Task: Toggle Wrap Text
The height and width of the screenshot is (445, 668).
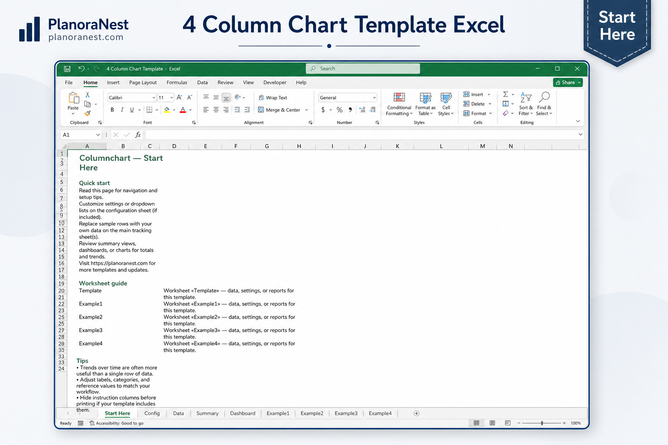Action: tap(273, 98)
